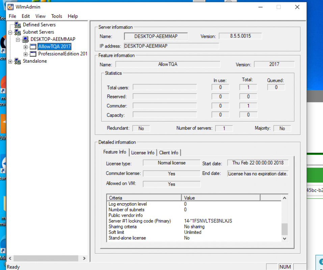Viewport: 323px width, 270px height.
Task: Click the ProfessionalEdition feature window icon
Action: point(33,54)
